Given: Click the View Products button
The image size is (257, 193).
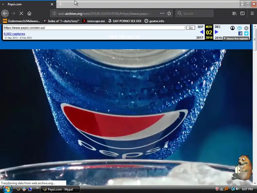Looking at the screenshot, I should [124, 37].
